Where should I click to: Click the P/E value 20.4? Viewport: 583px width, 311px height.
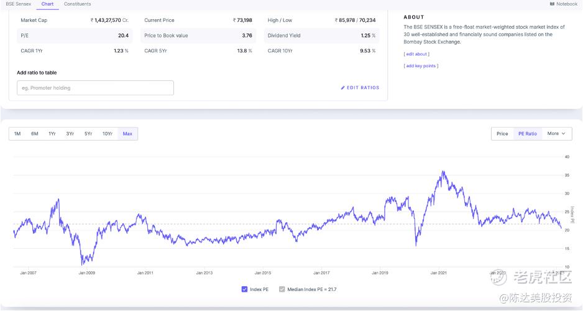(x=124, y=35)
